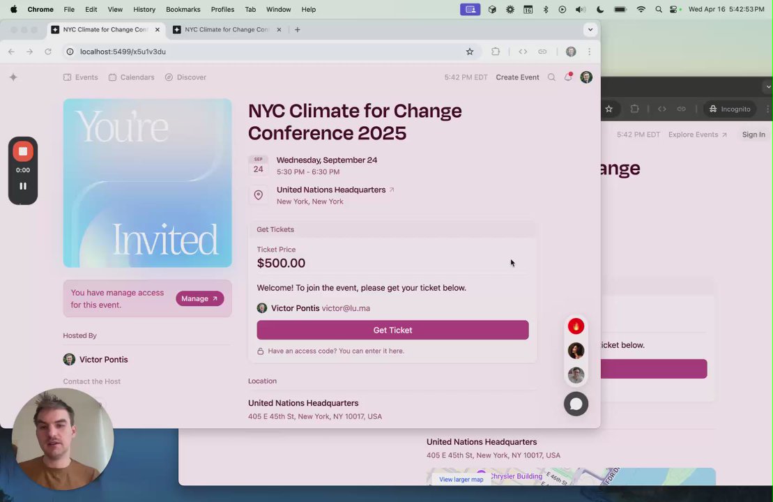Click the $500.00 ticket price text

pyautogui.click(x=281, y=263)
